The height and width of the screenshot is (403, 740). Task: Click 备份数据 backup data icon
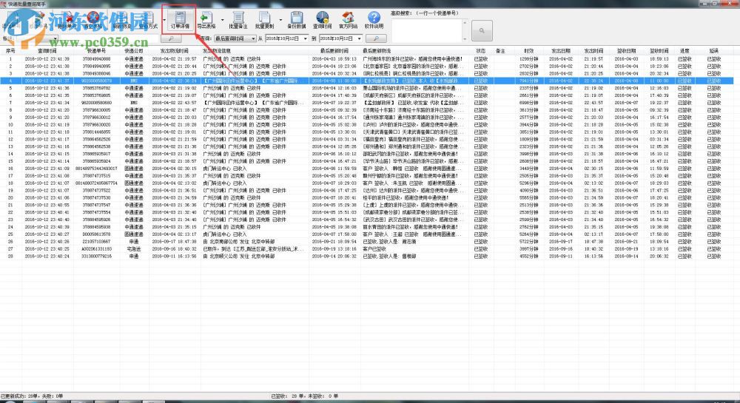coord(297,20)
